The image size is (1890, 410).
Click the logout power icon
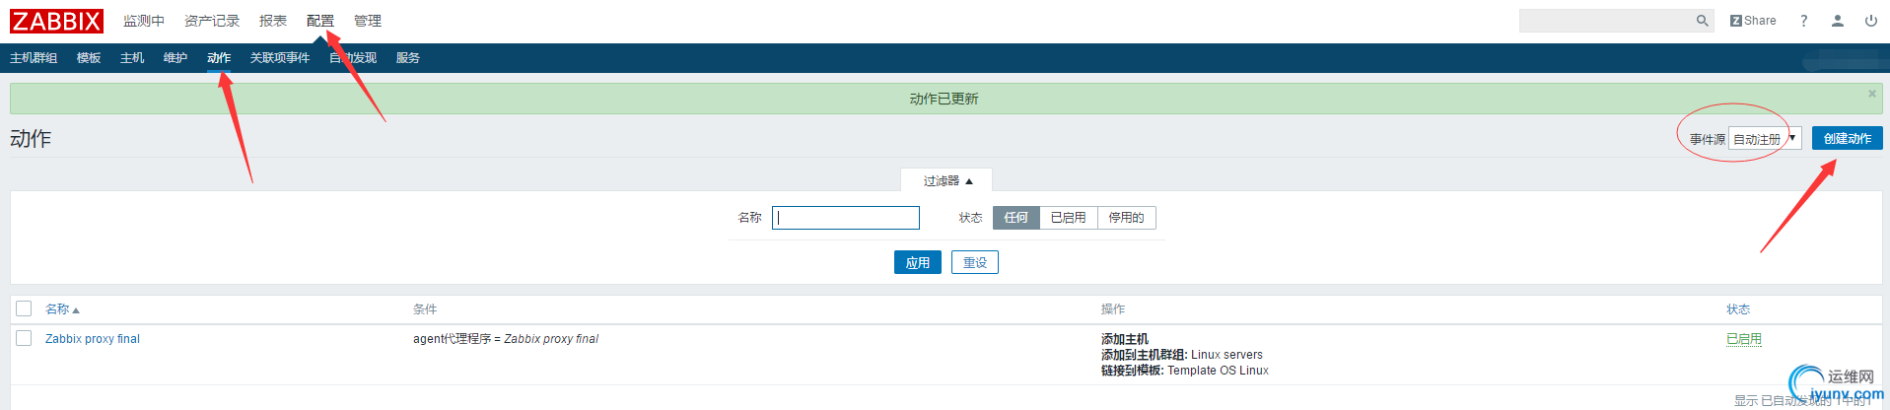1871,21
